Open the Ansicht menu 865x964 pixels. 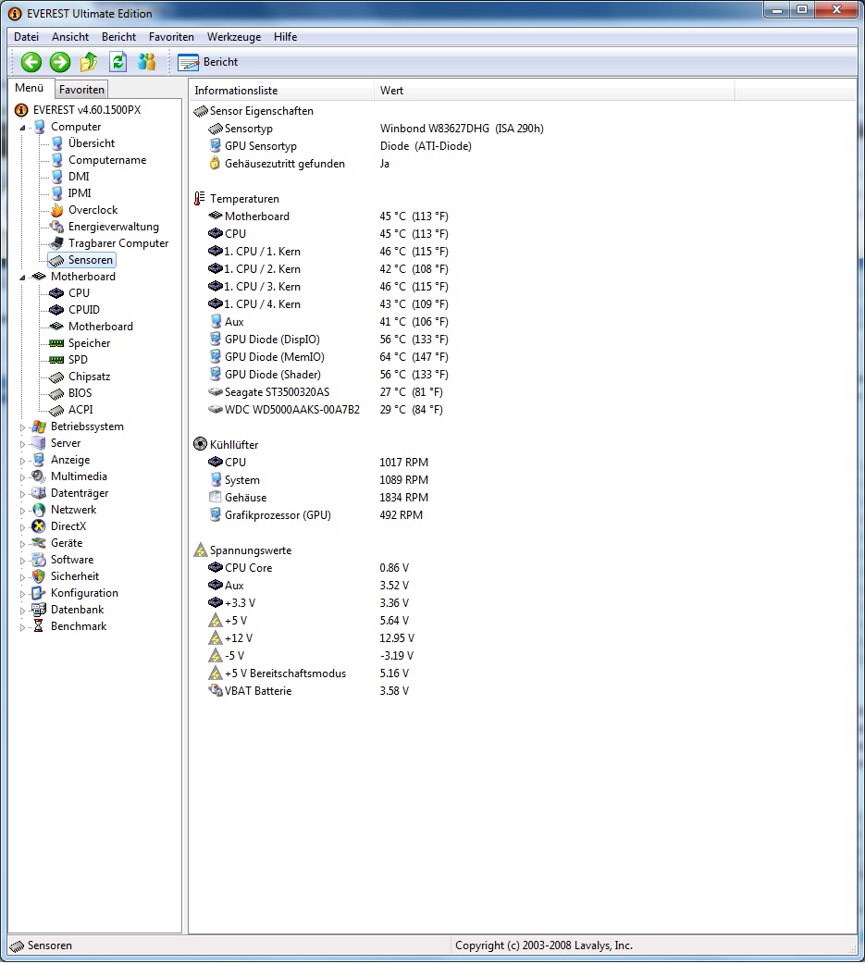70,37
